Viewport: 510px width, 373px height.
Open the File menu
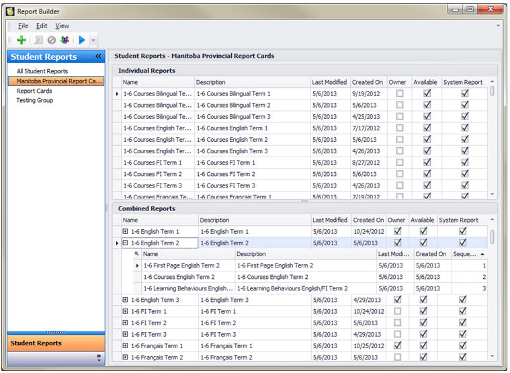tap(23, 26)
